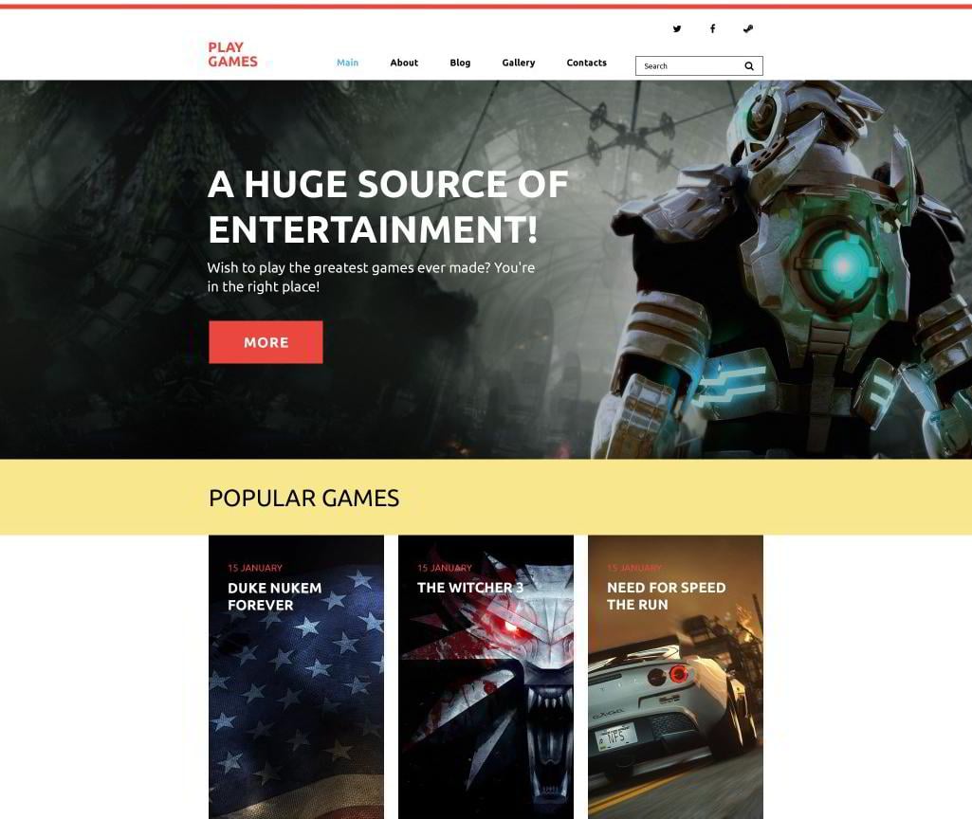Select the Need for Speed The Run title
Image resolution: width=972 pixels, height=819 pixels.
(x=666, y=596)
